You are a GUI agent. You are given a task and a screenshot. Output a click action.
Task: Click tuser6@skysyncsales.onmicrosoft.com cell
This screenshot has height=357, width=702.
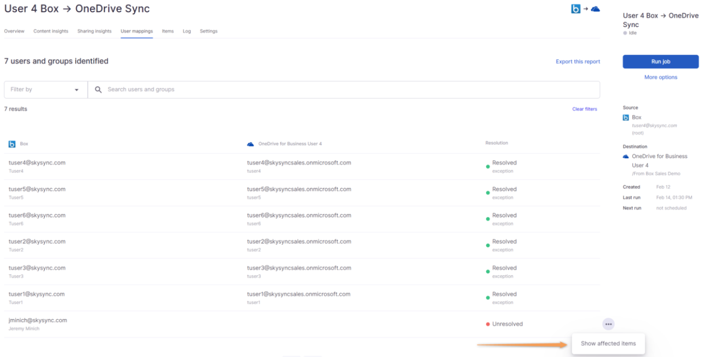tap(299, 215)
